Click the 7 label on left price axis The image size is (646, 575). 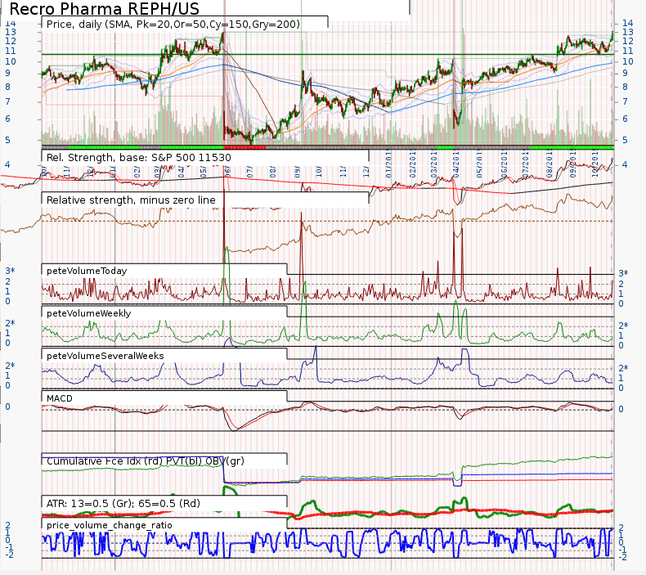coord(7,101)
